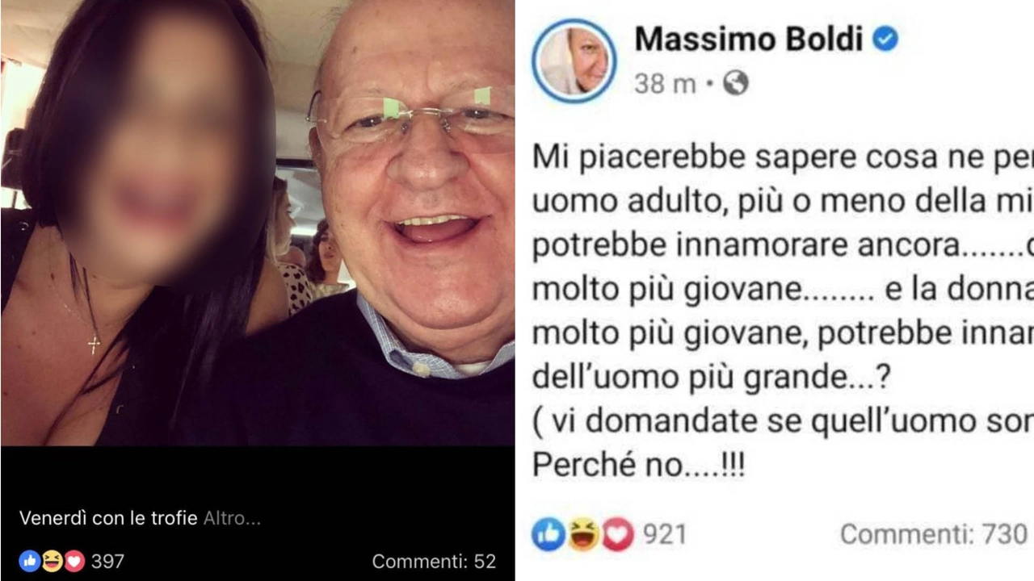Open the Commenti: 730 comments link

point(934,534)
